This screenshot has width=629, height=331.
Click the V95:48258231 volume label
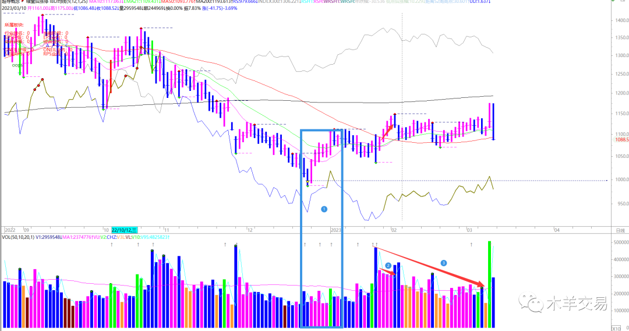tap(155, 237)
